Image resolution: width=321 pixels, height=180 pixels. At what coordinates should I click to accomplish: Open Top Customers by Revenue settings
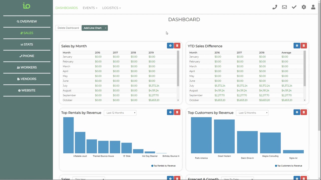tap(297, 112)
